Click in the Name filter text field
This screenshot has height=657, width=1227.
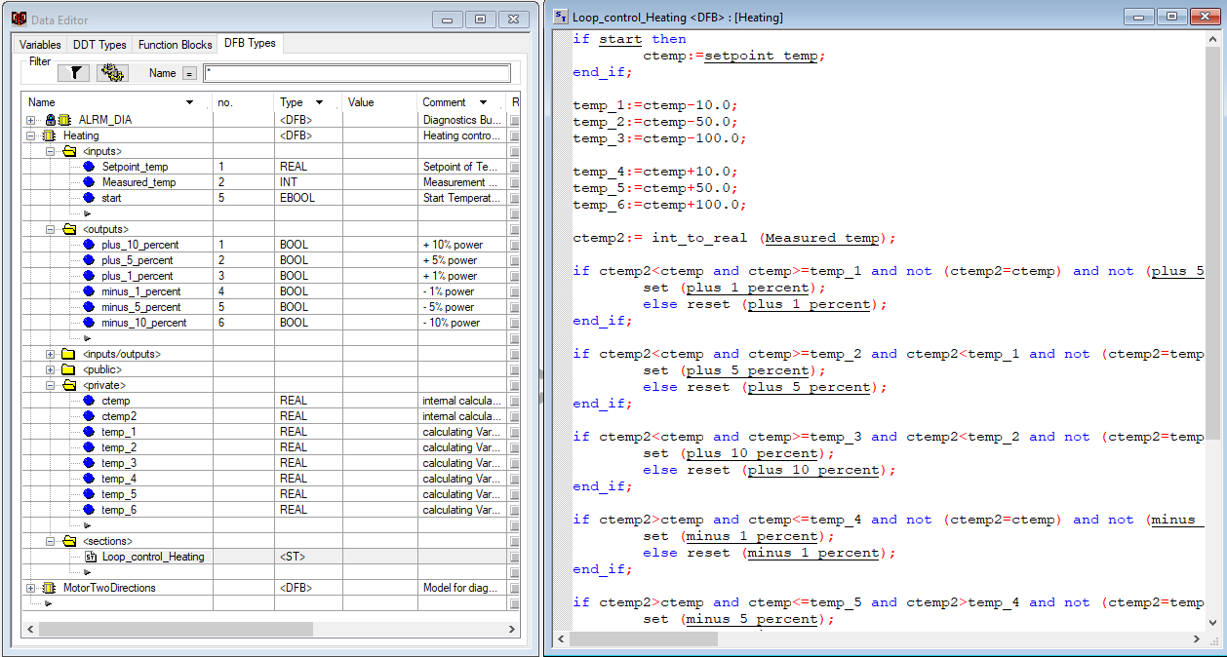click(x=356, y=74)
